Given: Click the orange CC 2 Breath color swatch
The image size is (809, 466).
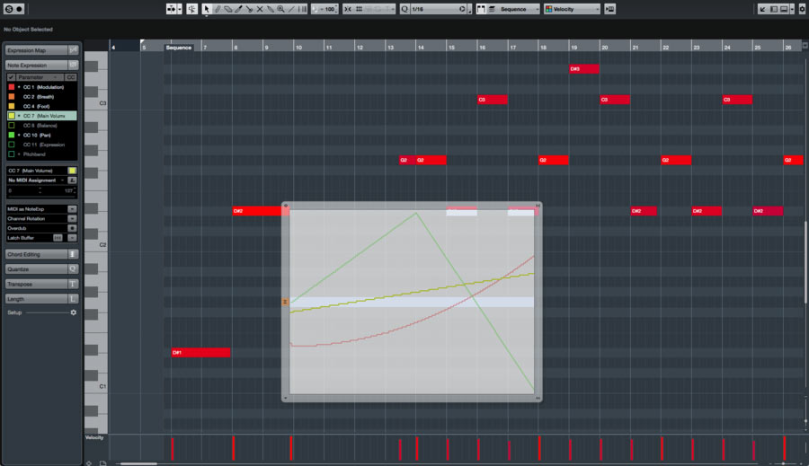Looking at the screenshot, I should point(12,96).
